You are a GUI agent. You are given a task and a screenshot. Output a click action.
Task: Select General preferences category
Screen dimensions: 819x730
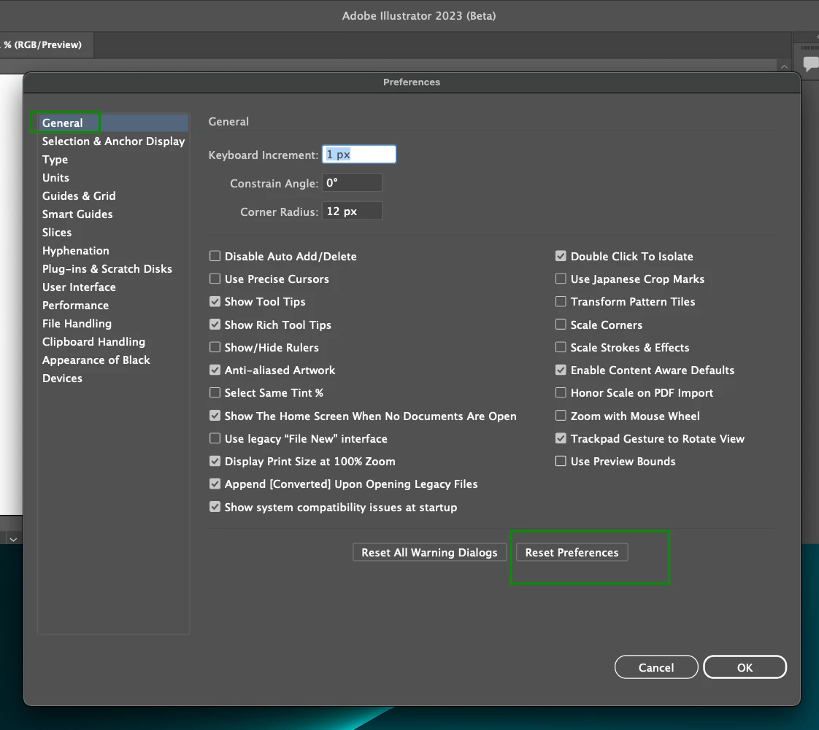113,123
